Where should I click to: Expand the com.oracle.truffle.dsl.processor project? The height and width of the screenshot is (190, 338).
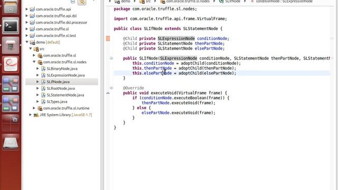click(x=27, y=22)
